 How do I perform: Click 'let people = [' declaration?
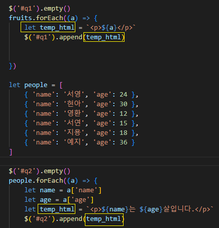[36, 85]
